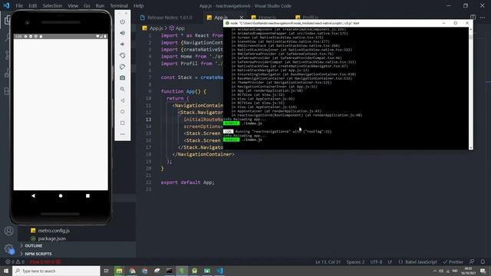Select the emulator zoom tool
The height and width of the screenshot is (276, 491).
[123, 89]
